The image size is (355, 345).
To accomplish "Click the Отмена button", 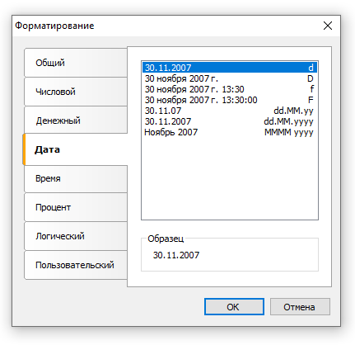I will 300,307.
